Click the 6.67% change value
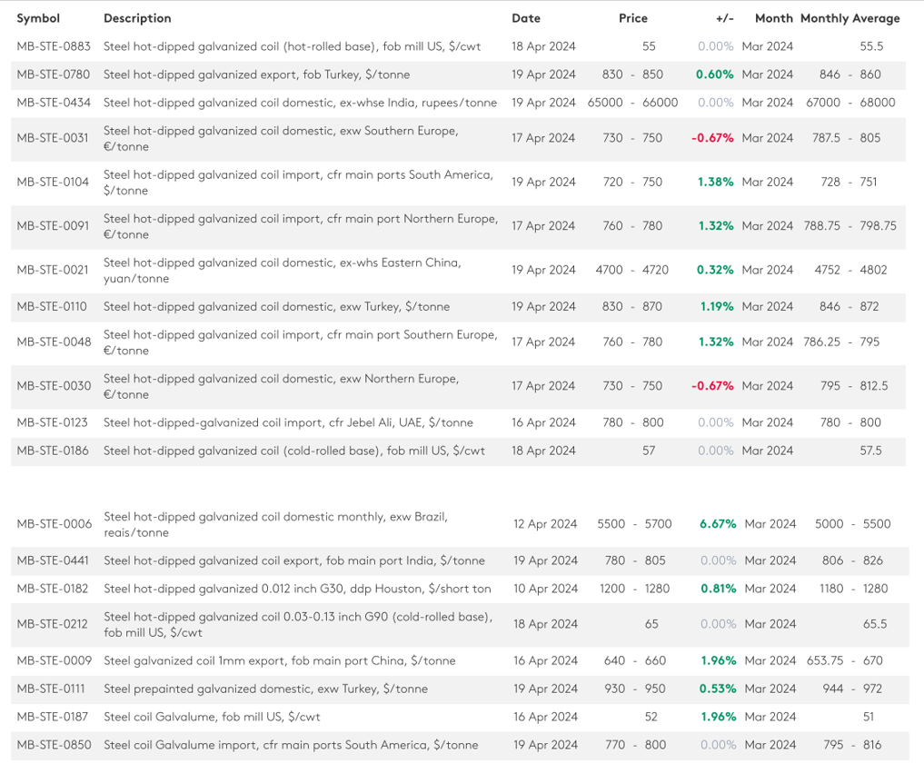The image size is (924, 773). (717, 524)
